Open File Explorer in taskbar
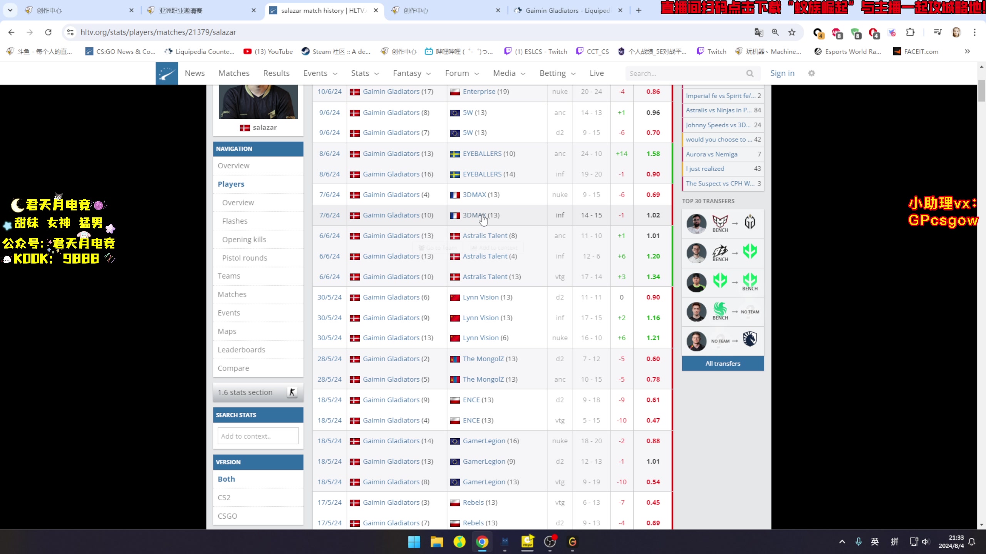The width and height of the screenshot is (986, 554). [437, 542]
